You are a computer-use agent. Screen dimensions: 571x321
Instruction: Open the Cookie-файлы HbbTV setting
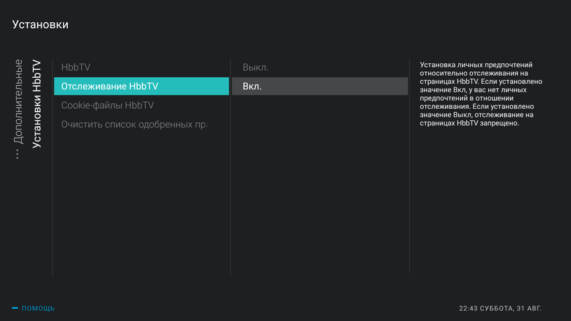coord(107,105)
